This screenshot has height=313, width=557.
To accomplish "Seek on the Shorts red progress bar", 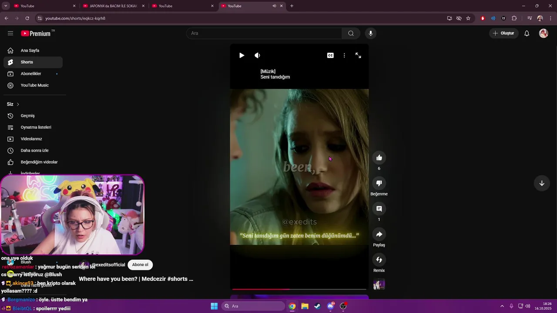I will pos(299,289).
